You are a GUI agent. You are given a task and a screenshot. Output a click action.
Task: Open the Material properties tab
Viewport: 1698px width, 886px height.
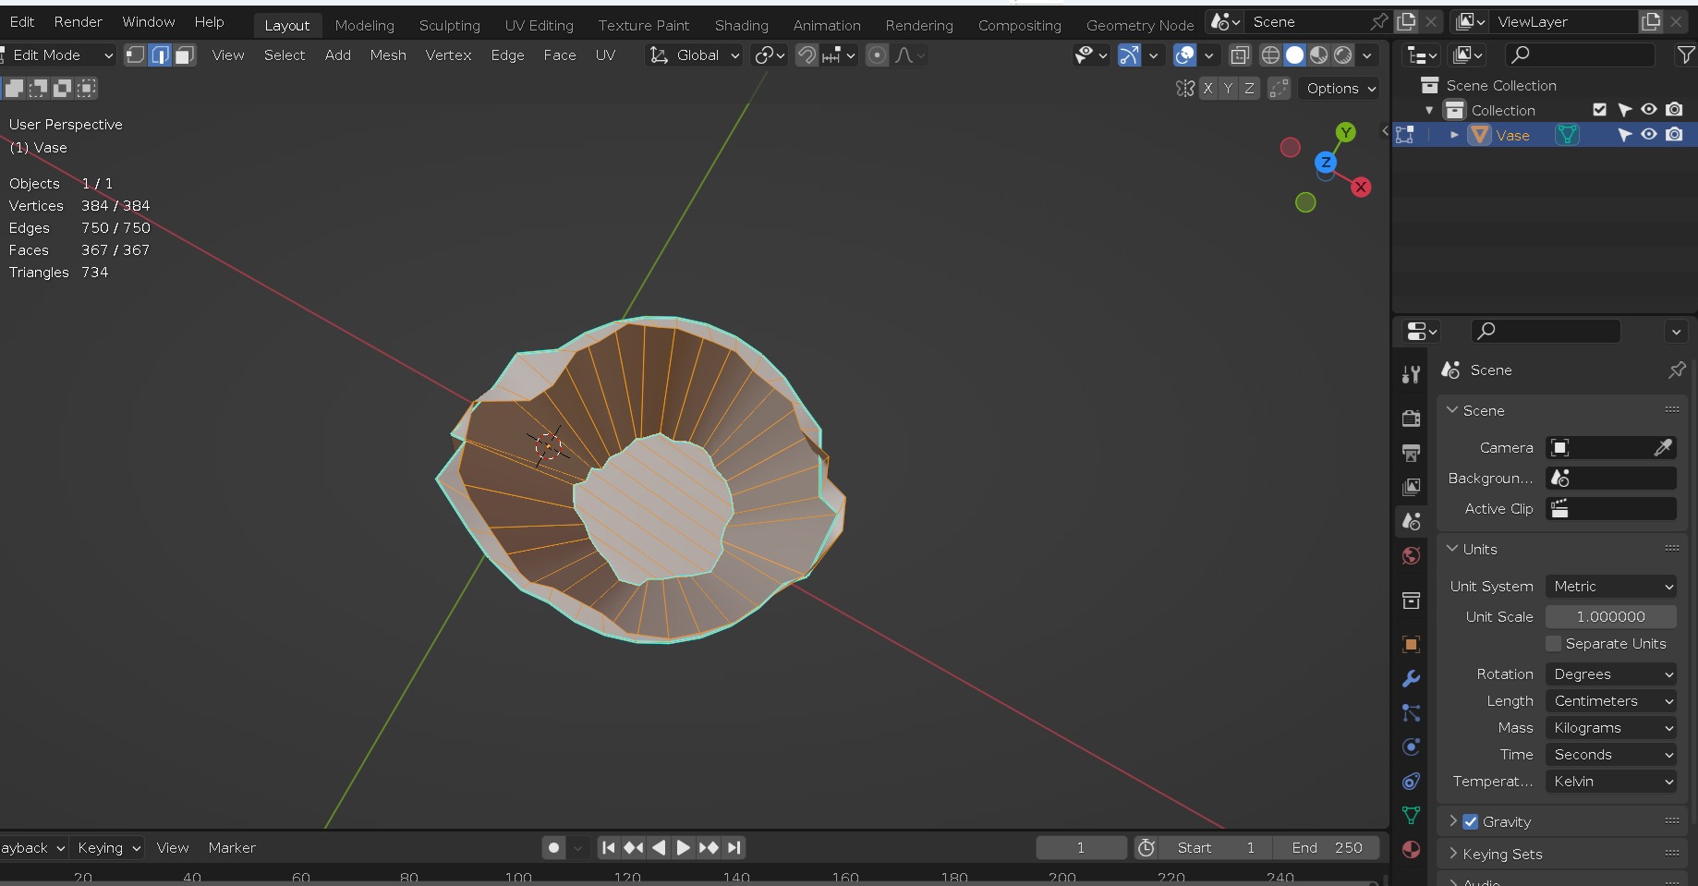1411,849
